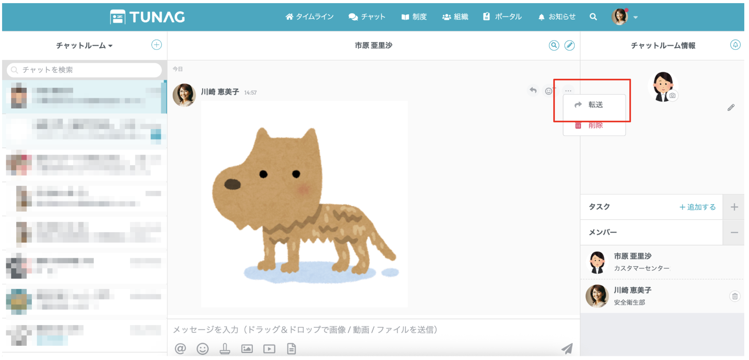The width and height of the screenshot is (749, 360).
Task: Click the ＋追加する task link
Action: pyautogui.click(x=697, y=207)
